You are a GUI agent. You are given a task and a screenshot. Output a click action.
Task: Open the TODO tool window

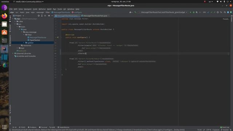[22, 127]
